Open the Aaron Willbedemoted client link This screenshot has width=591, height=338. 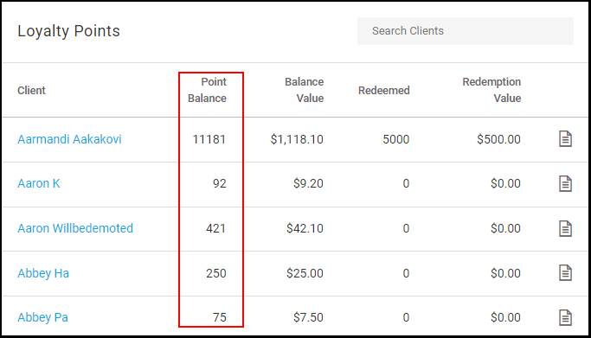click(x=75, y=228)
